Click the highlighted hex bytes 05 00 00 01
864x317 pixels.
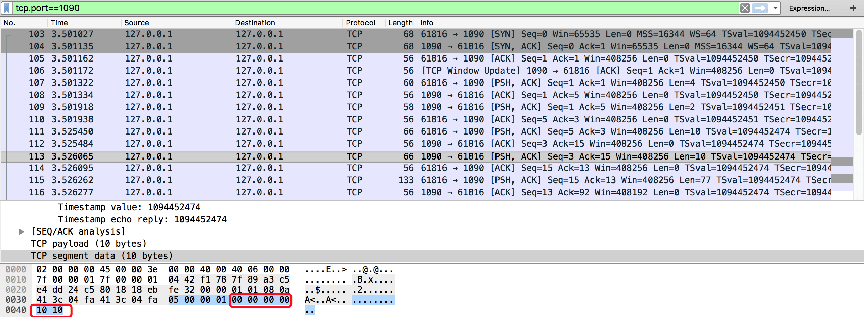pyautogui.click(x=197, y=300)
